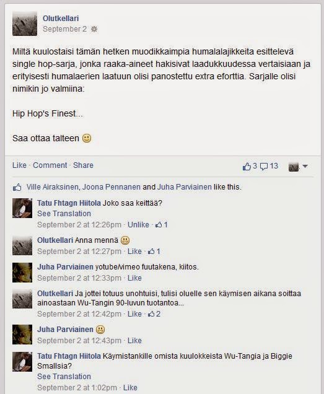
Task: Like the Anna mennä comment
Action: pyautogui.click(x=134, y=252)
